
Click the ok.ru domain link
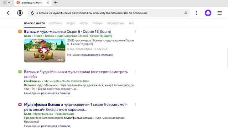[27, 36]
